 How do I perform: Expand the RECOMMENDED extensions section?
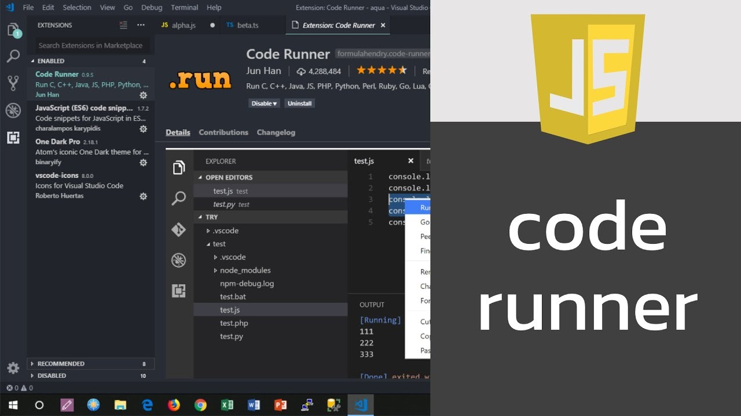(90, 363)
